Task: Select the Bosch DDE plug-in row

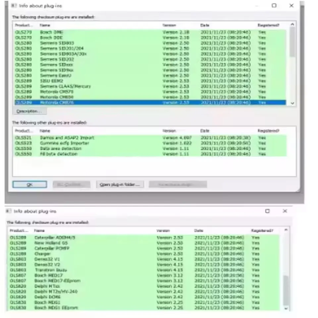Action: point(150,37)
